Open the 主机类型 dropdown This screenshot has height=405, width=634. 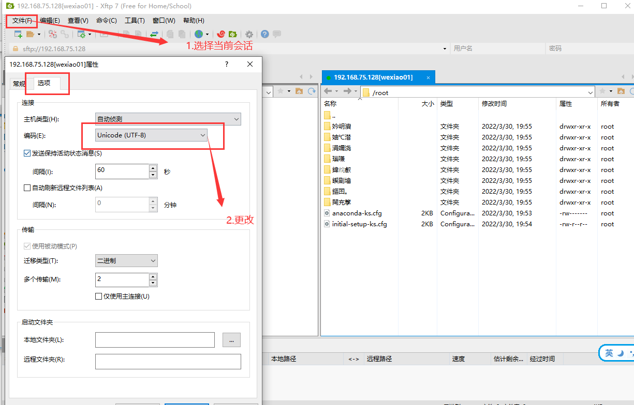point(168,119)
